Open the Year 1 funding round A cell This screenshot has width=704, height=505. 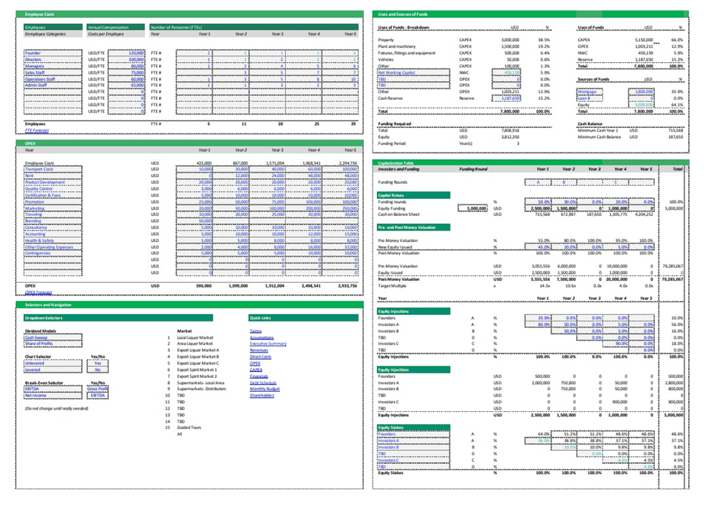coord(538,182)
